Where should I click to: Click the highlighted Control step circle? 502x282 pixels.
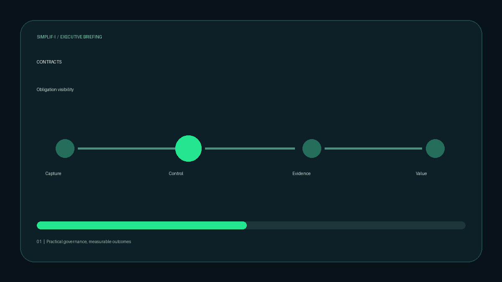click(188, 148)
